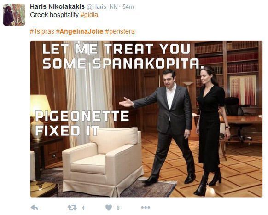Screen dimensions: 268x215
Task: Reply to the tweet via arrow icon
Action: click(35, 208)
